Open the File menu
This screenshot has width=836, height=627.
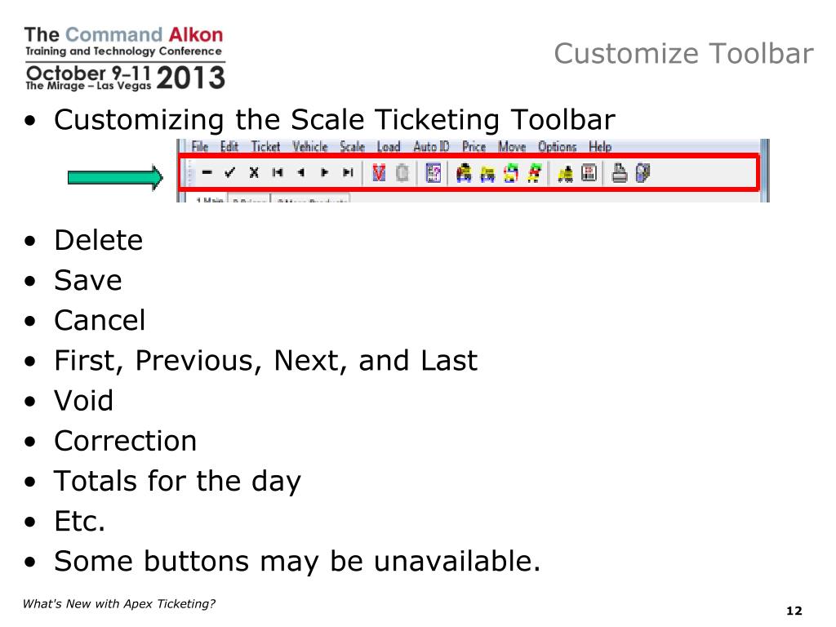coord(200,147)
